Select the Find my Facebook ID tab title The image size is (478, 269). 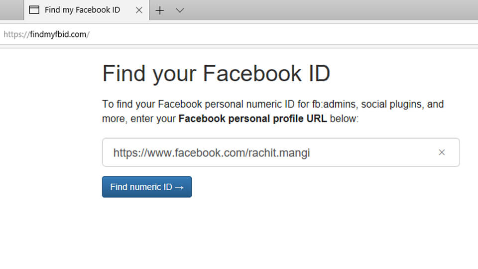pyautogui.click(x=82, y=10)
